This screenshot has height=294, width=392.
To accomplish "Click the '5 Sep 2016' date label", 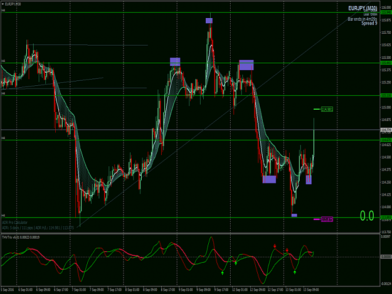I will point(8,290).
